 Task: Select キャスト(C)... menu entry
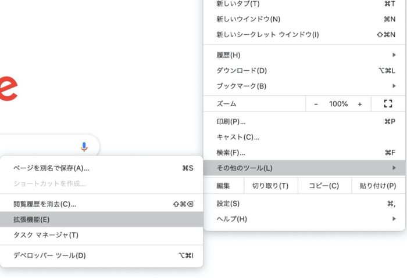[238, 138]
